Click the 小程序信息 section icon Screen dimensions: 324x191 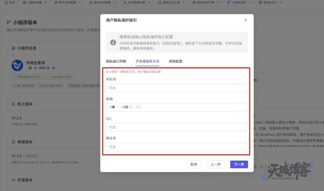(x=13, y=48)
